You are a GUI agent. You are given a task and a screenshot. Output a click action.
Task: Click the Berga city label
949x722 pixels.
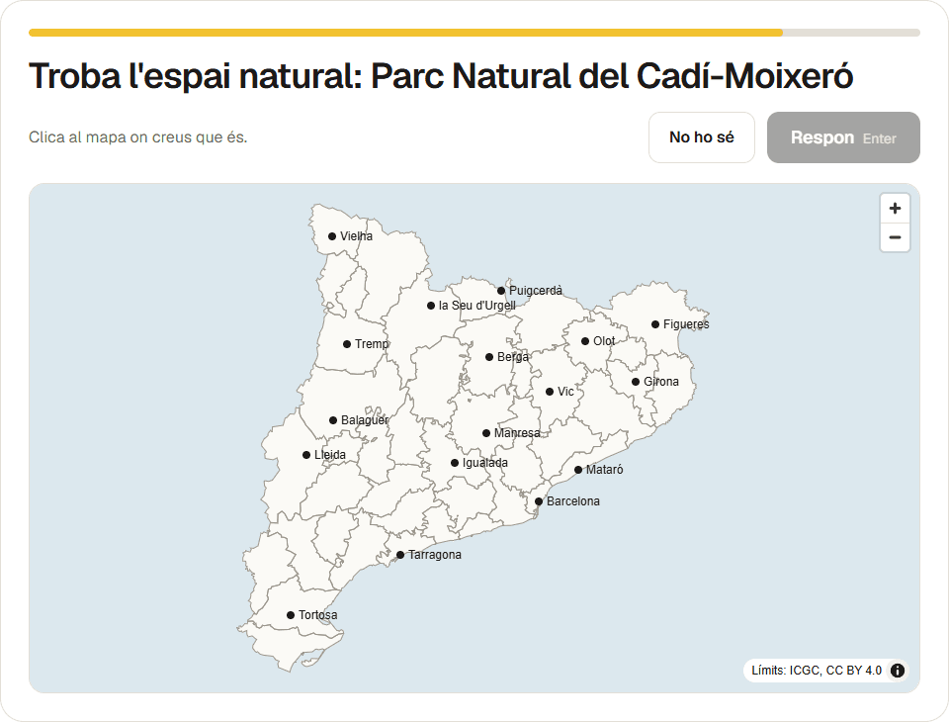coord(513,357)
